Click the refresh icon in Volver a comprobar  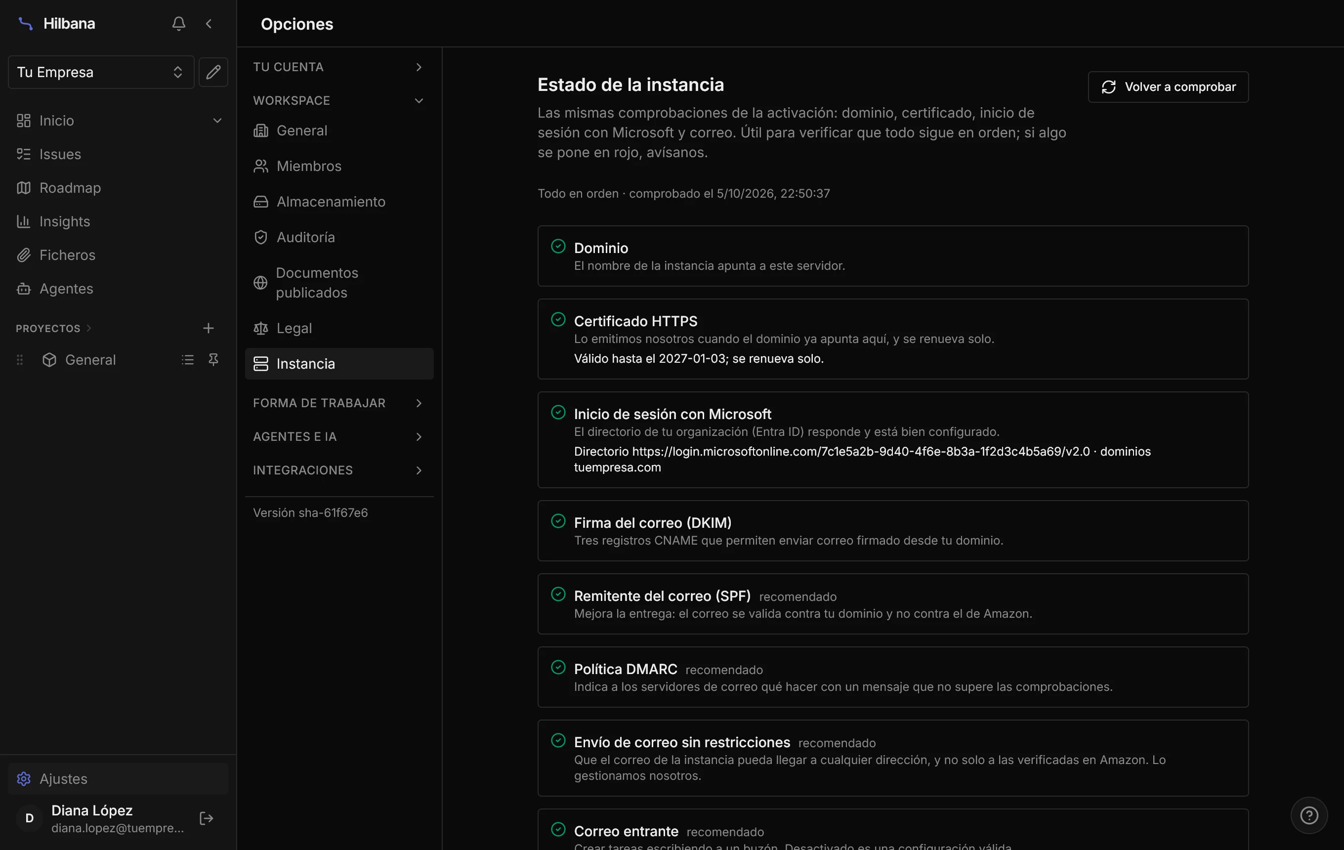coord(1108,87)
